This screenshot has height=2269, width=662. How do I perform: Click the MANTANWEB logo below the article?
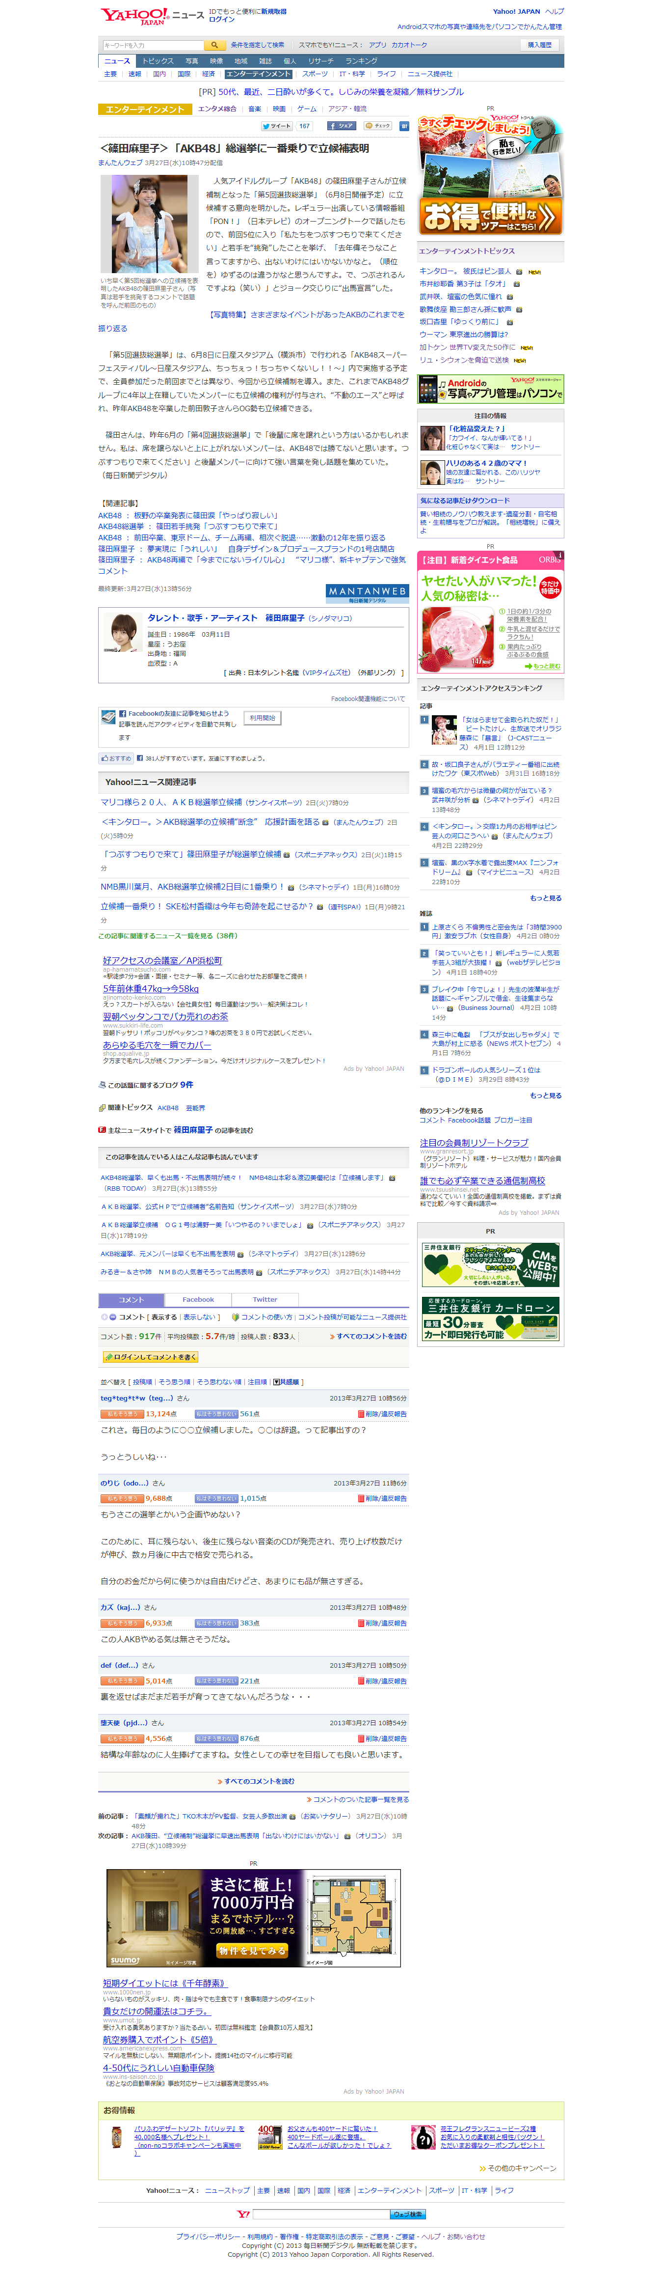(367, 593)
